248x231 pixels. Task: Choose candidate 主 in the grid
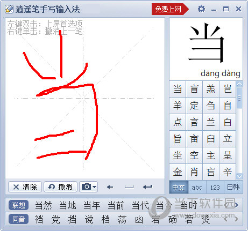coord(211,155)
